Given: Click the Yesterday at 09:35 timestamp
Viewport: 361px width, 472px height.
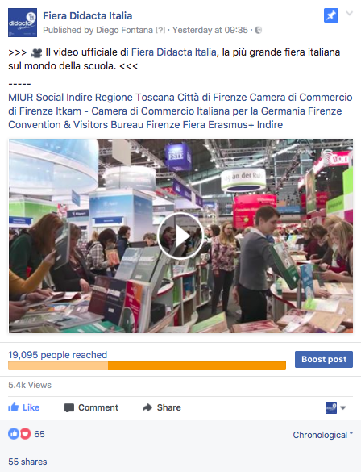Looking at the screenshot, I should 210,30.
